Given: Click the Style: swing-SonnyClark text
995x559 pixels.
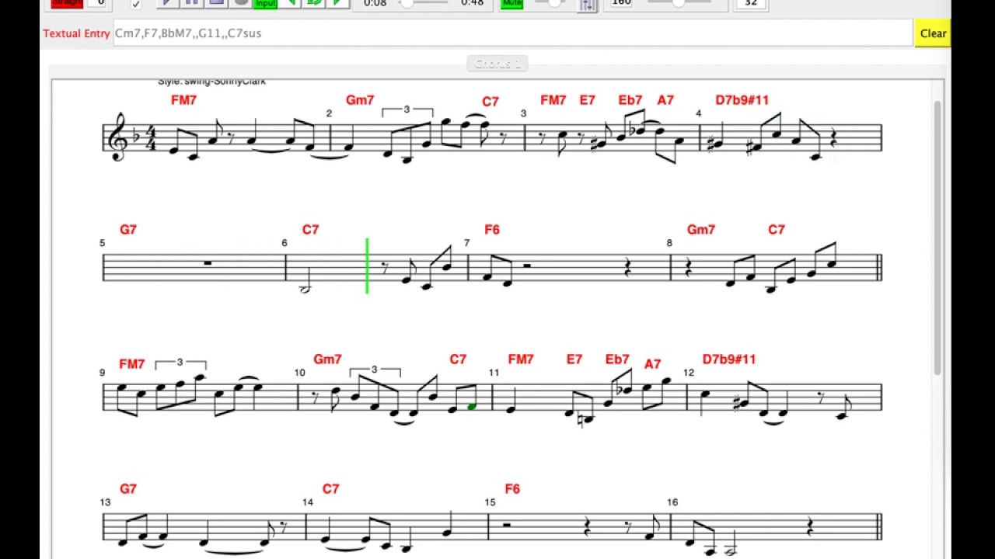Looking at the screenshot, I should coord(211,81).
